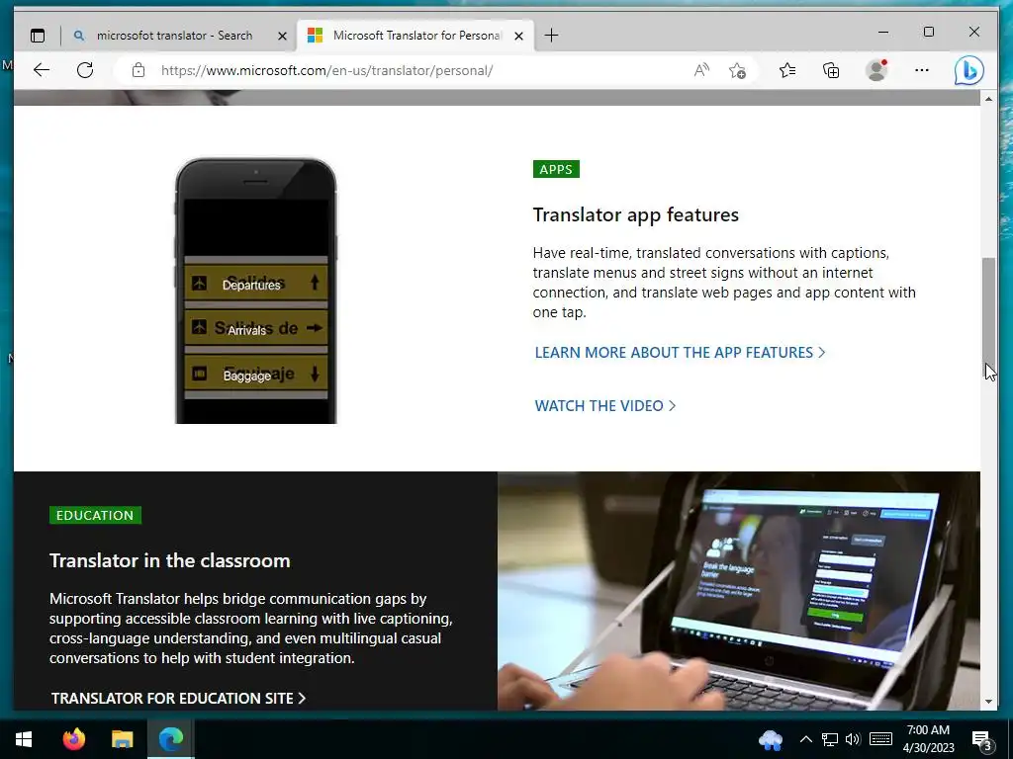Open the tab actions menu icon
This screenshot has width=1013, height=759.
(39, 36)
